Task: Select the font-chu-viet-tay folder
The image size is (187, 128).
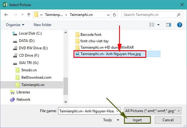Action: click(x=95, y=41)
